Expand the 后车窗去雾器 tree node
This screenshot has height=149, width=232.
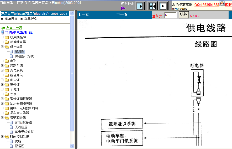[2, 113]
